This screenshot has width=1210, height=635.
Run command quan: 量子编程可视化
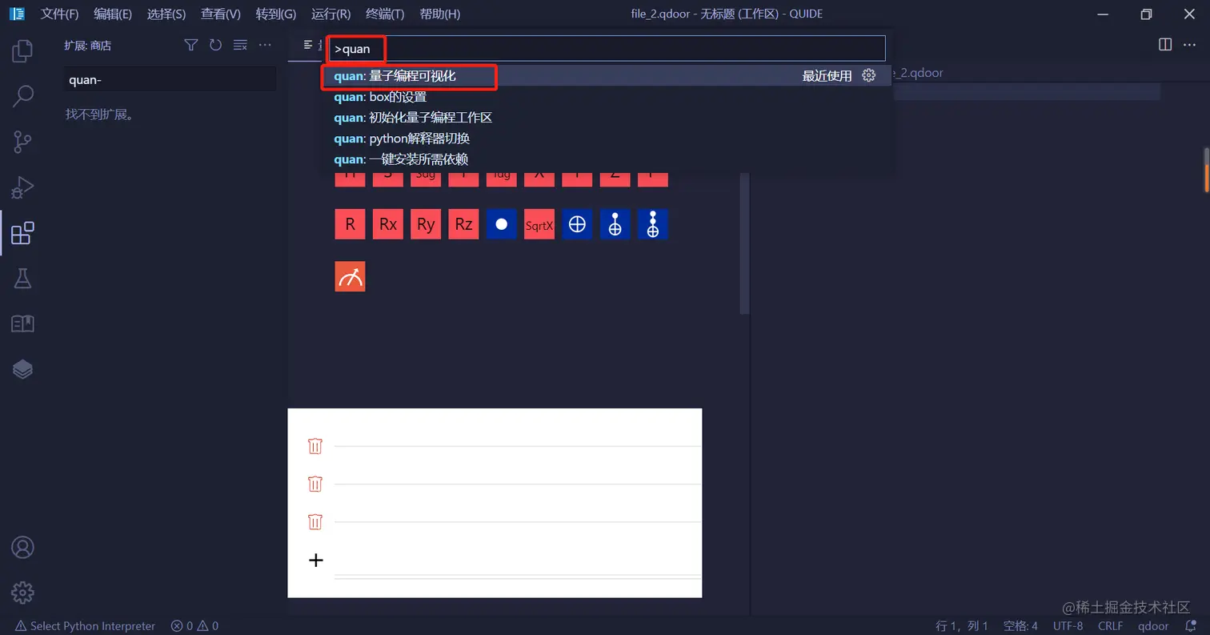point(607,76)
